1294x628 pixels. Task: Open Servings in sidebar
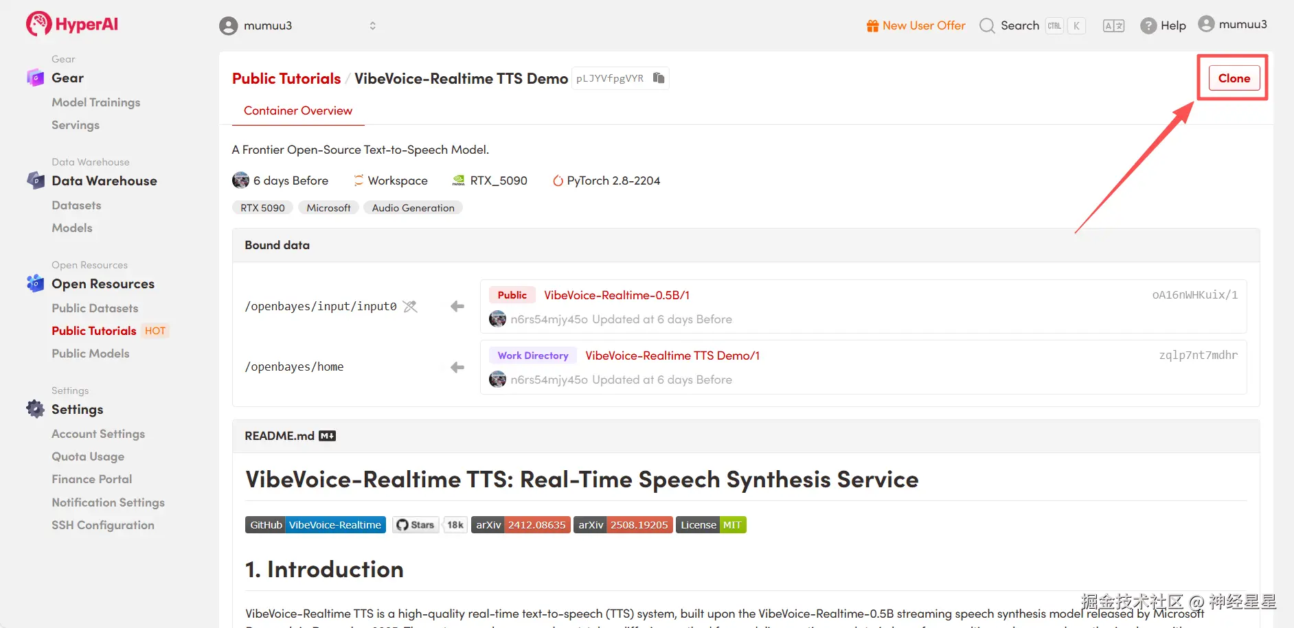tap(76, 125)
